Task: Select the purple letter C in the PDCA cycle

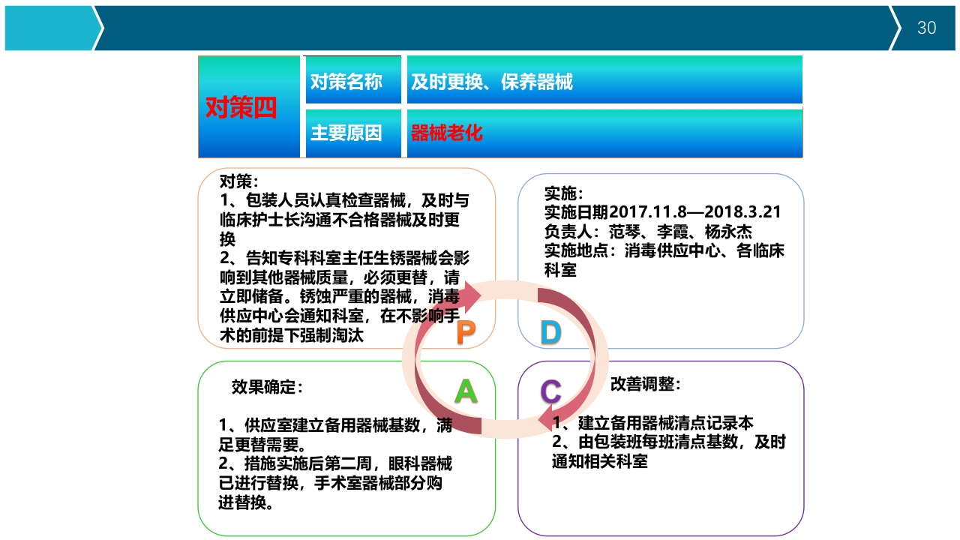Action: pos(550,391)
